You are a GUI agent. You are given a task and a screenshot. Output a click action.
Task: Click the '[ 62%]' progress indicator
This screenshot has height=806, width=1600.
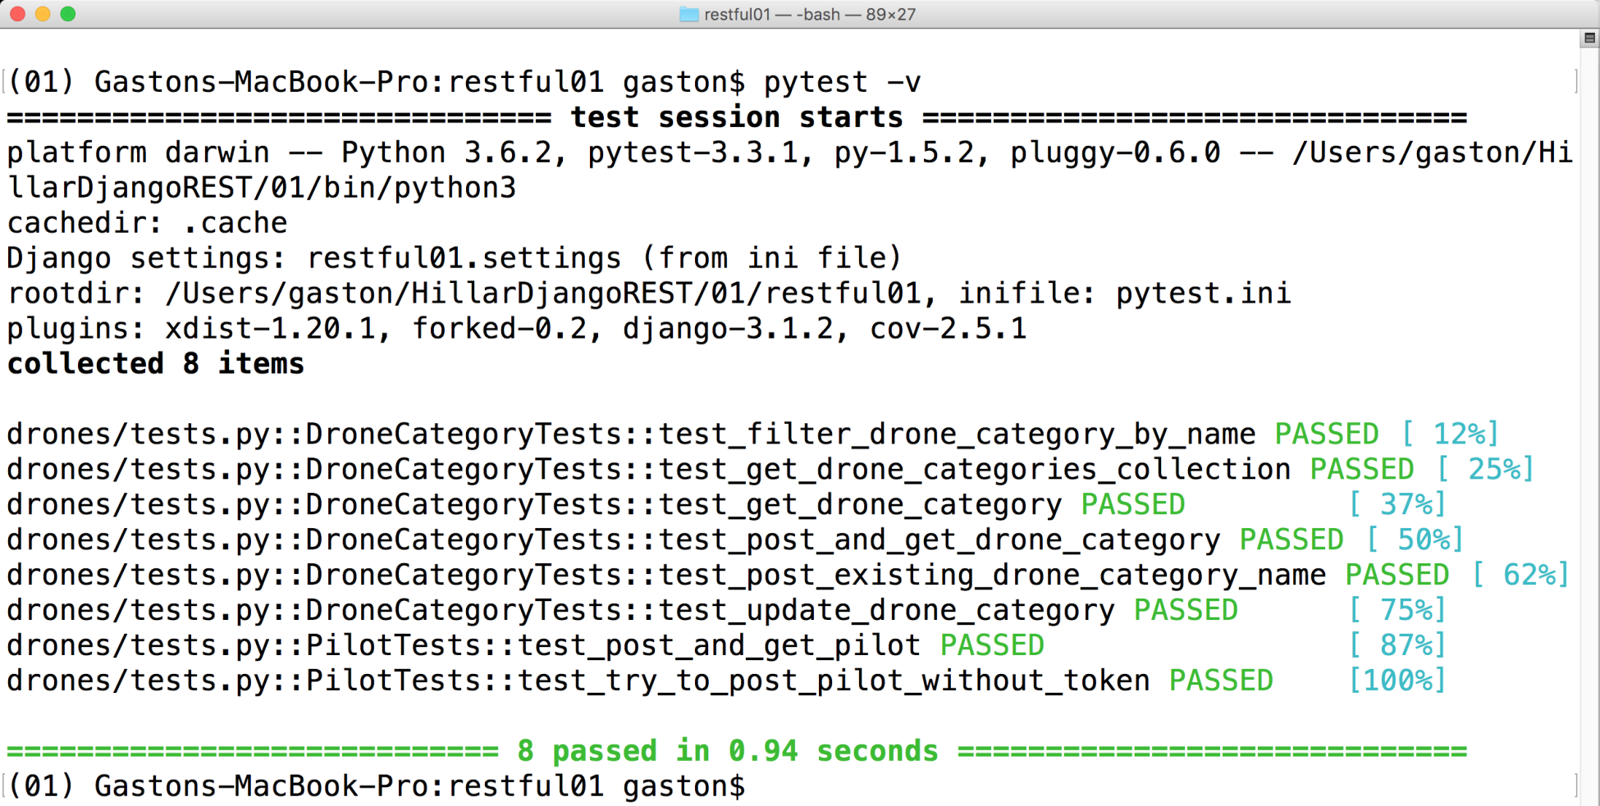[x=1520, y=575]
